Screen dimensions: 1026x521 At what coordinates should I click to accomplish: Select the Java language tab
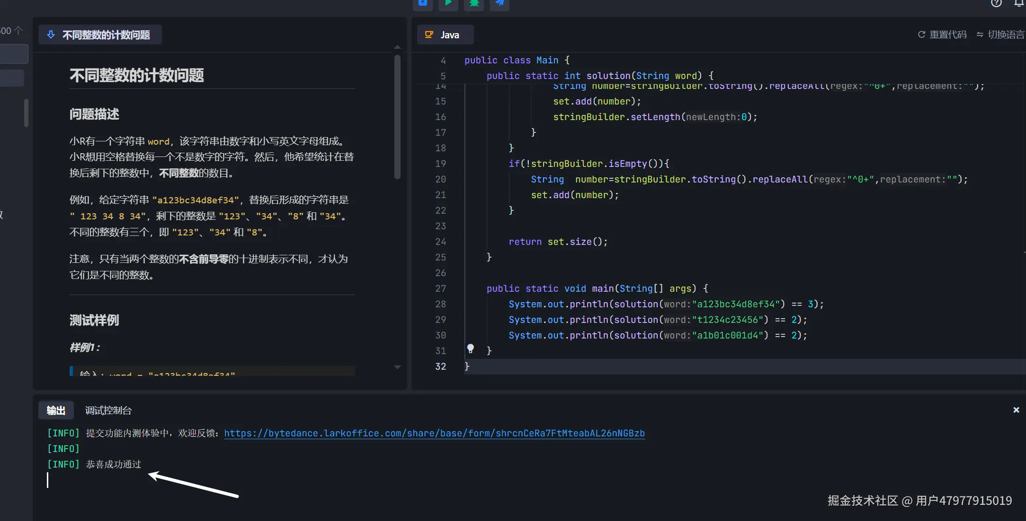coord(445,35)
